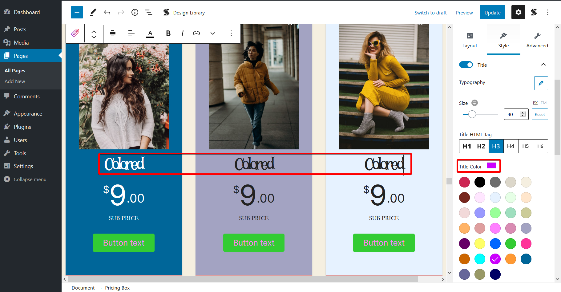Set title HTML tag to H4
Screen dimensions: 561x292
click(x=511, y=146)
